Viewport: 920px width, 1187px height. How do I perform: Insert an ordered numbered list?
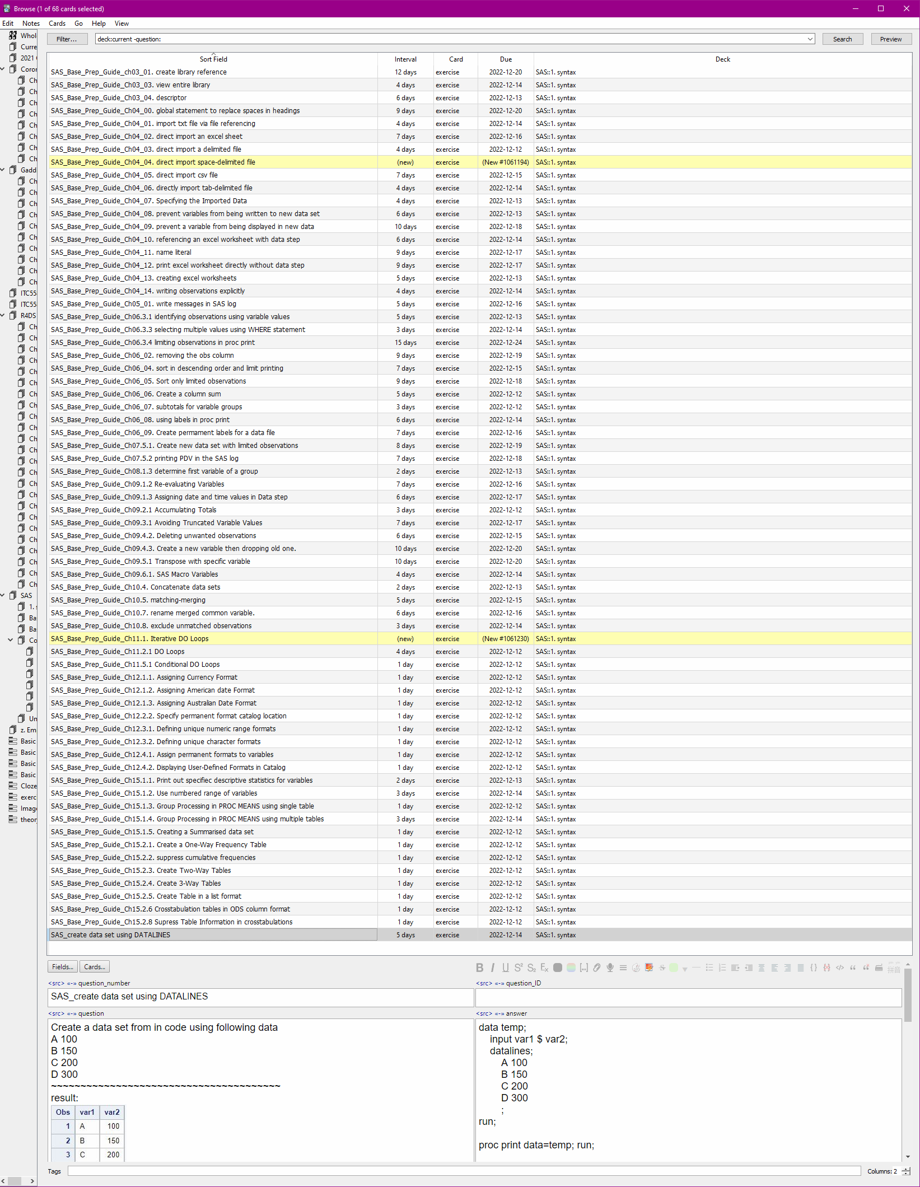click(722, 968)
